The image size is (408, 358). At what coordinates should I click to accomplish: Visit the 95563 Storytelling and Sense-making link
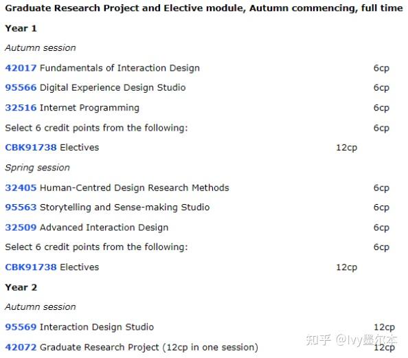21,208
